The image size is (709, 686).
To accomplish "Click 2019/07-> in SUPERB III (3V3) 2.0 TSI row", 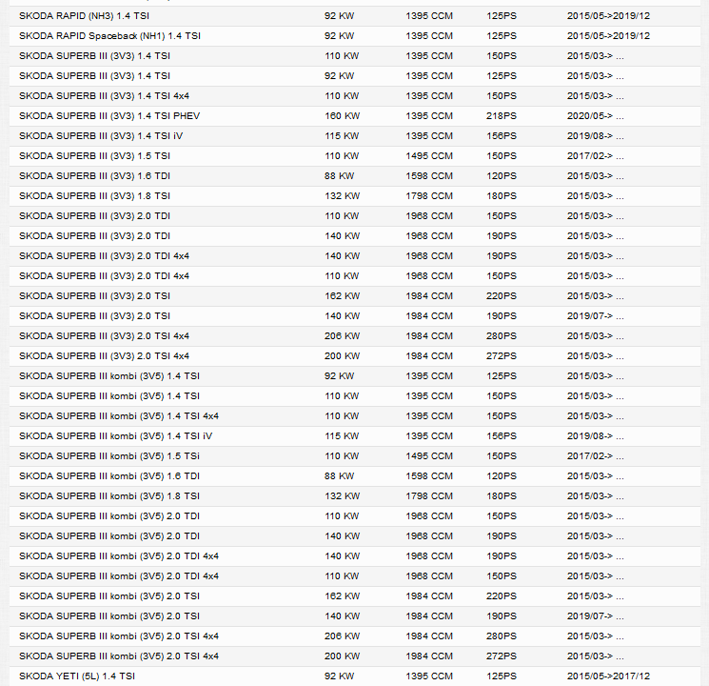I will click(x=596, y=315).
